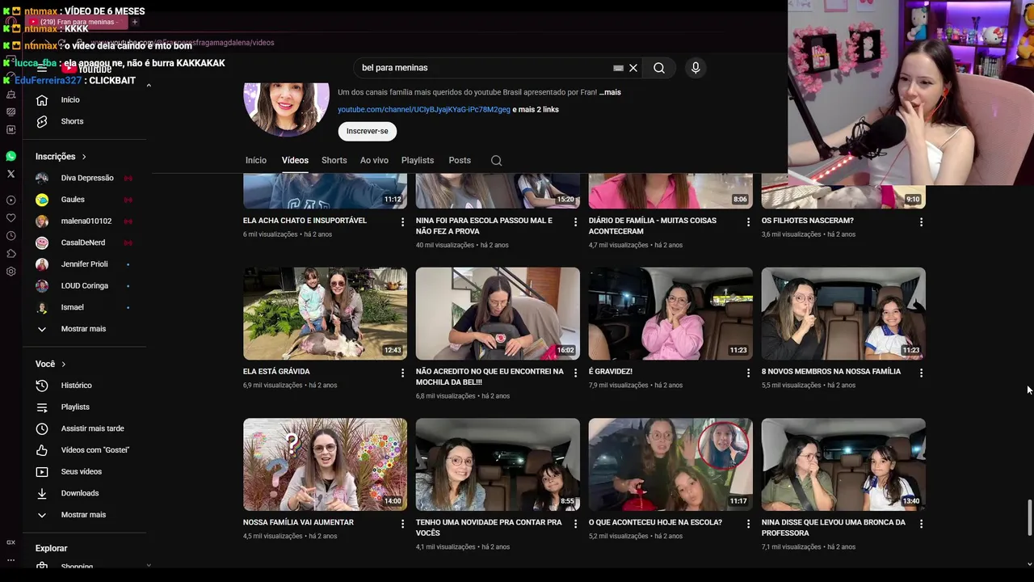1034x582 pixels.
Task: Open the Player icon in the Opera sidebar
Action: coord(11,200)
